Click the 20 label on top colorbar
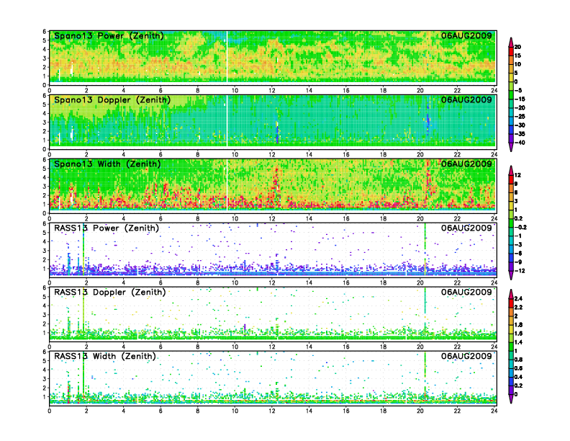 517,47
